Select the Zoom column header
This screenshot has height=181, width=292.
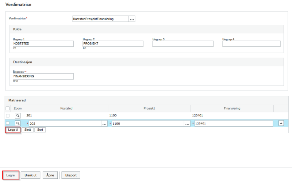point(18,108)
